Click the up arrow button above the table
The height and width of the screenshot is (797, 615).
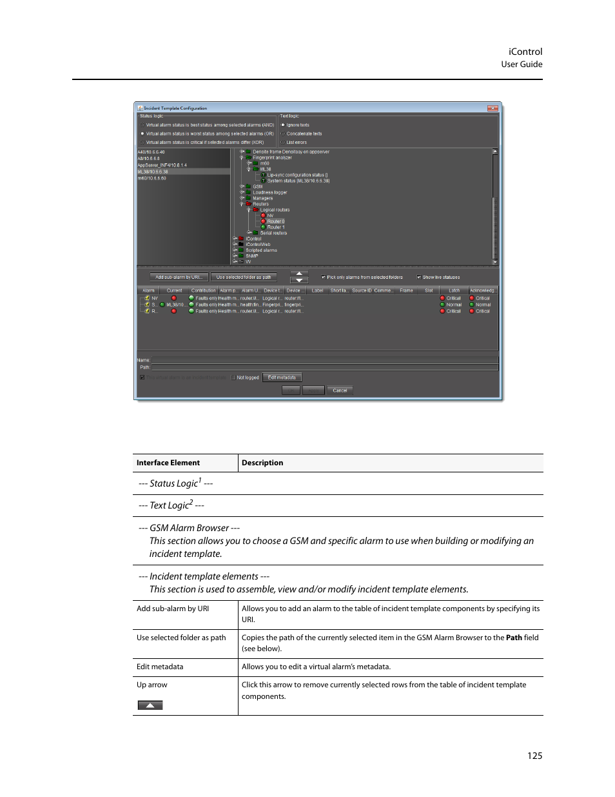pos(299,274)
